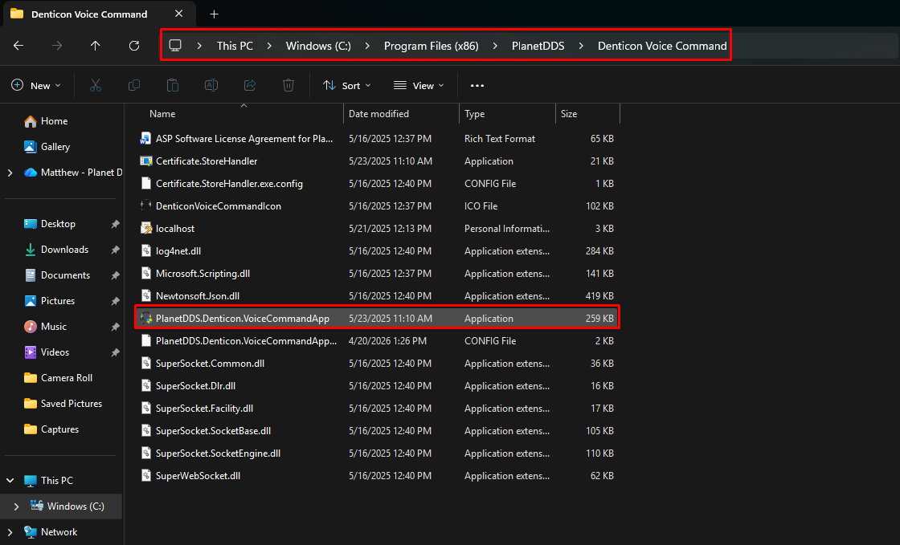This screenshot has height=545, width=900.
Task: Add a new tab with plus icon
Action: (x=214, y=14)
